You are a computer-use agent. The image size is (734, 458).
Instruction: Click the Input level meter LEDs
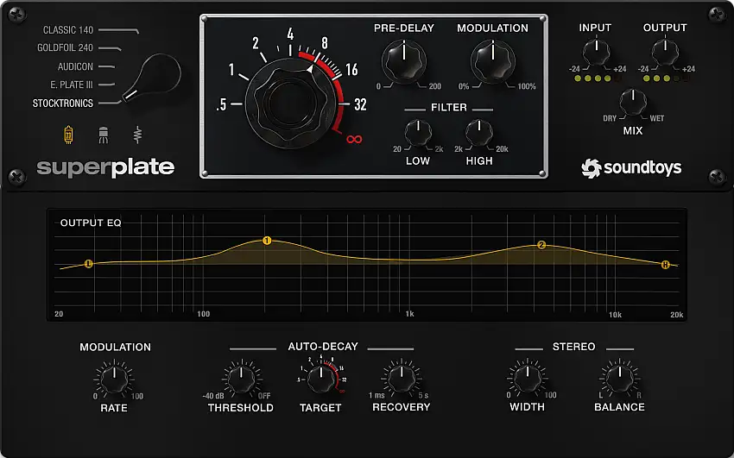597,78
